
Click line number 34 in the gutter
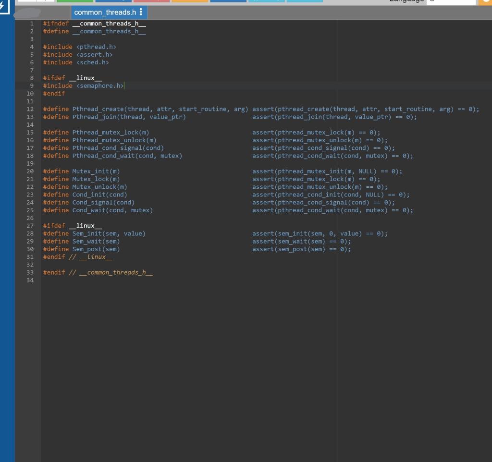point(30,280)
